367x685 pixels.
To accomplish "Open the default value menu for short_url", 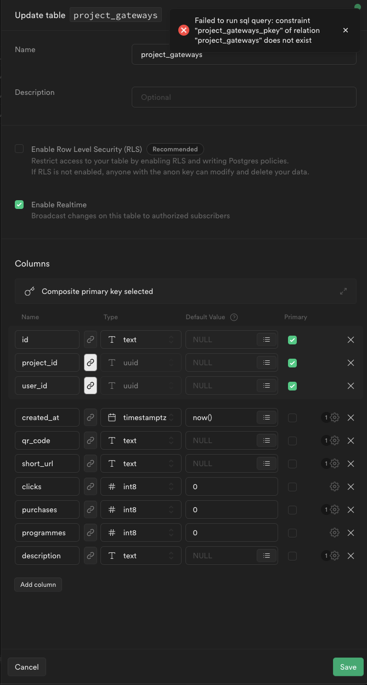I will pyautogui.click(x=266, y=463).
